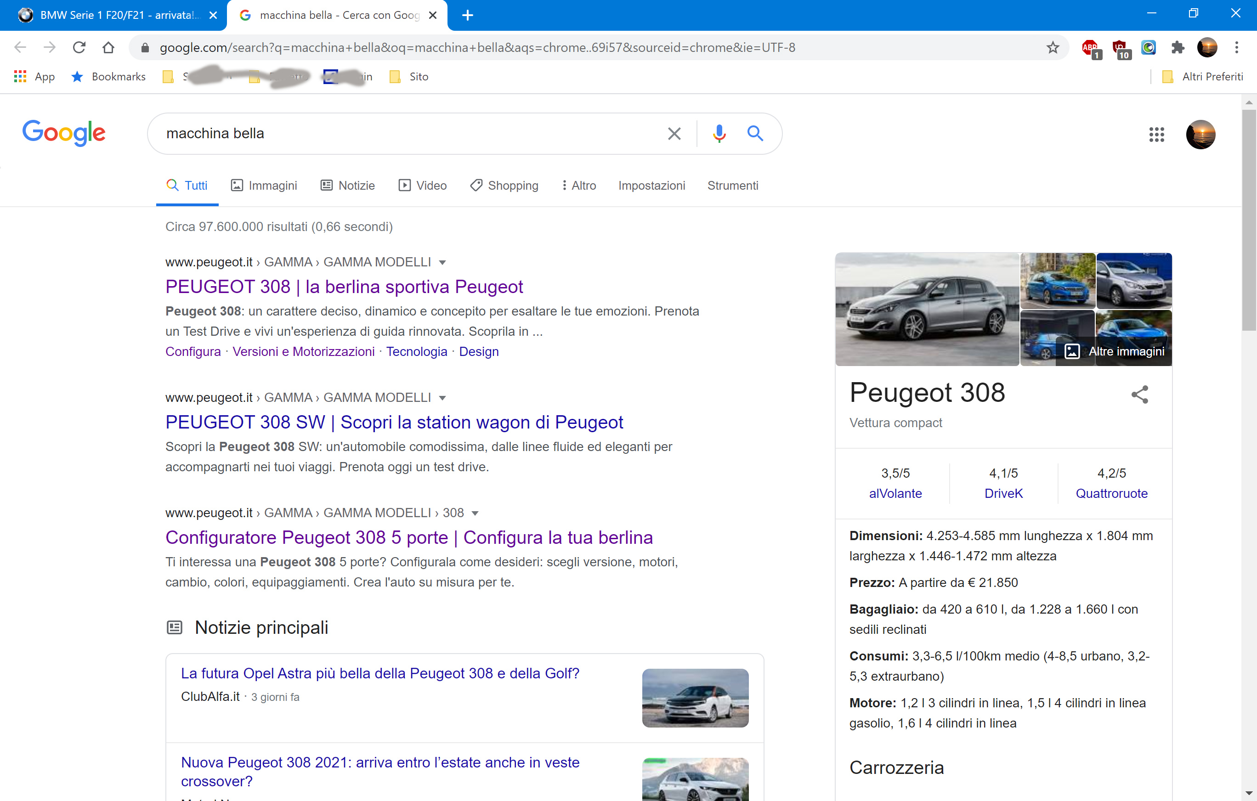
Task: Open Impostazioni search settings
Action: tap(651, 185)
